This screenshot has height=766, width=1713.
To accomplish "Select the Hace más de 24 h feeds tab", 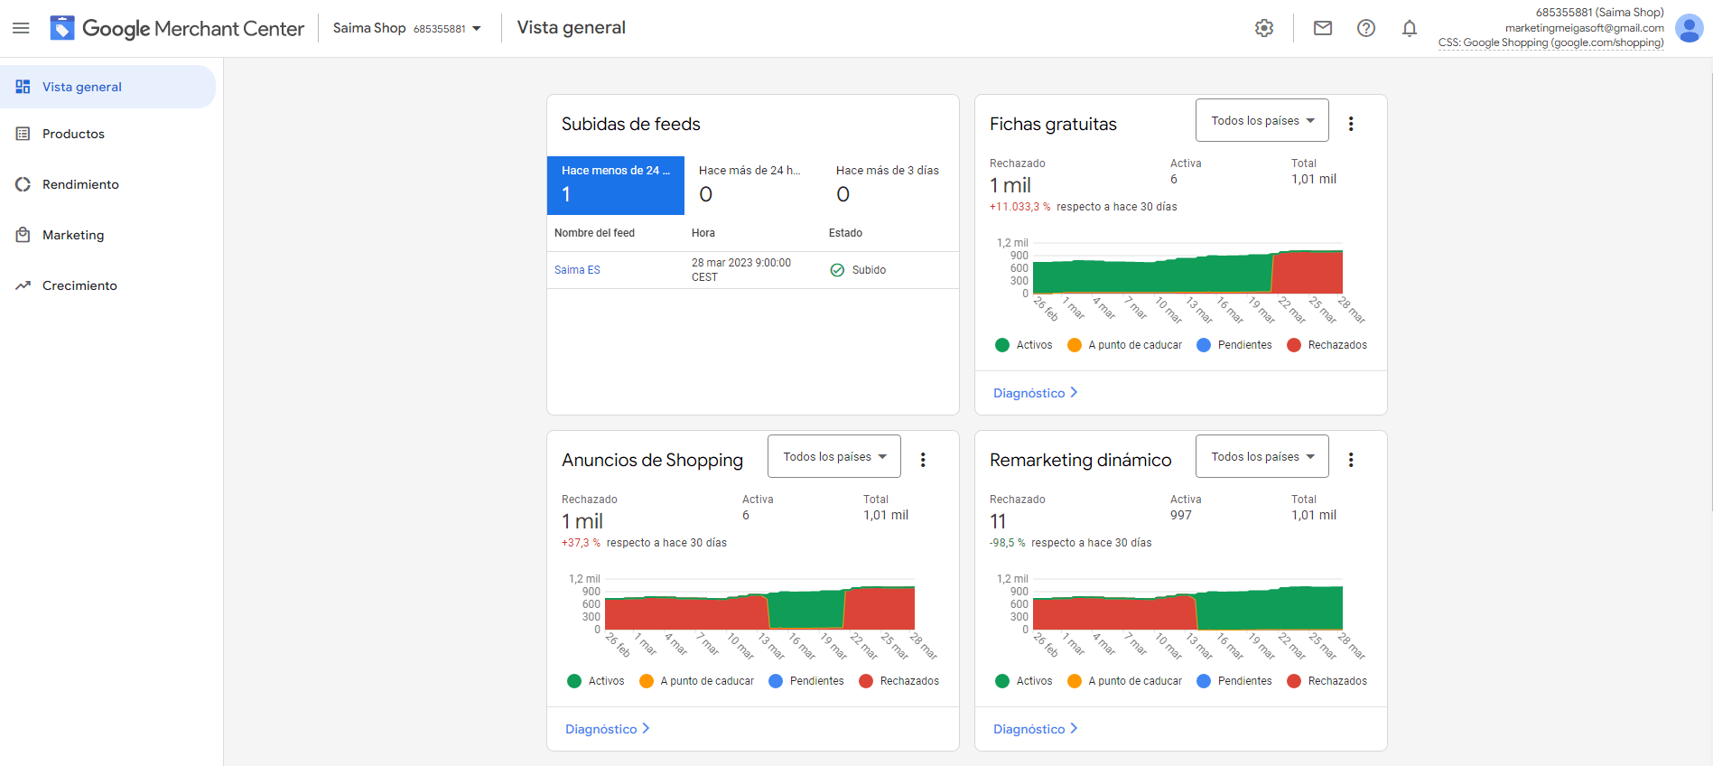I will point(753,185).
